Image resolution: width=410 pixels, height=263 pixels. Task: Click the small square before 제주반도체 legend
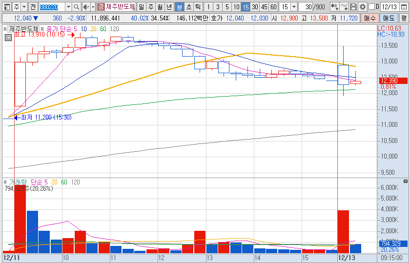click(x=5, y=29)
